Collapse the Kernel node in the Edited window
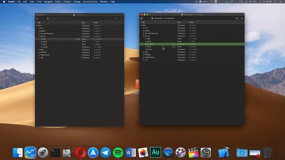 tap(143, 36)
